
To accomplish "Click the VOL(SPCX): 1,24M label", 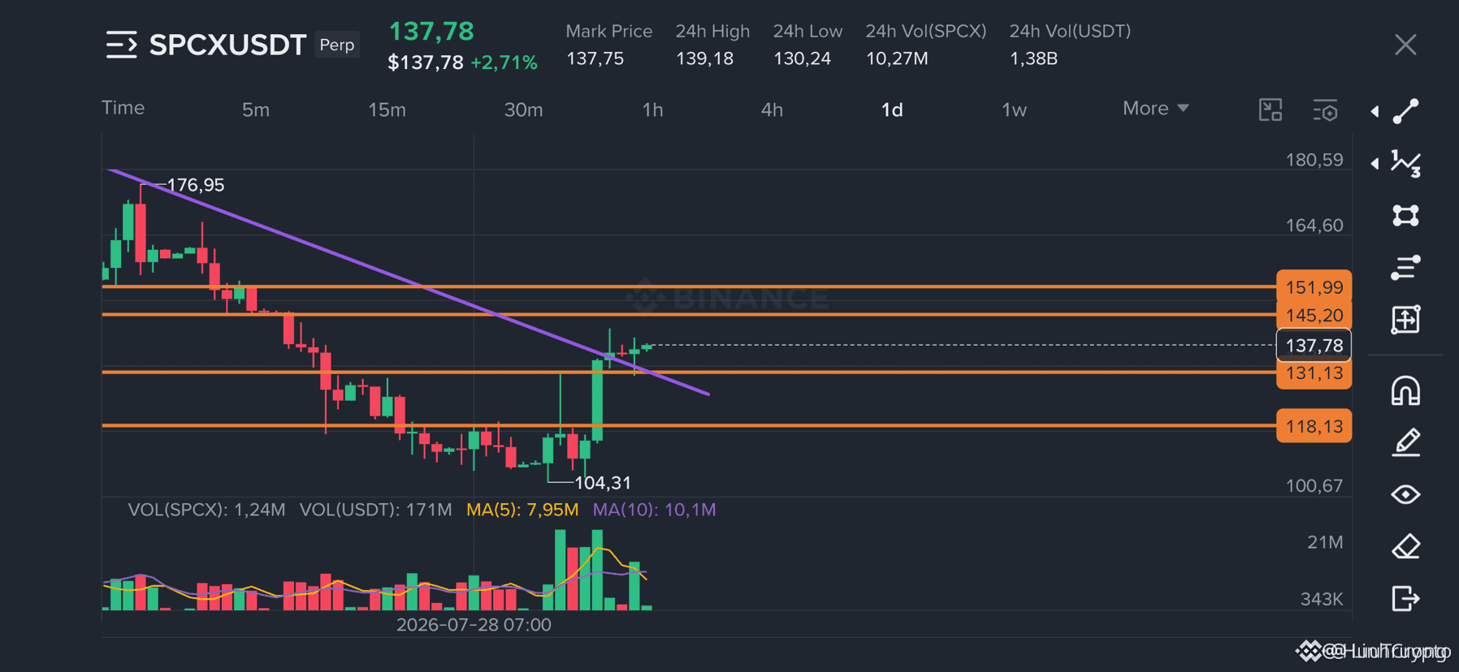I will pos(206,510).
